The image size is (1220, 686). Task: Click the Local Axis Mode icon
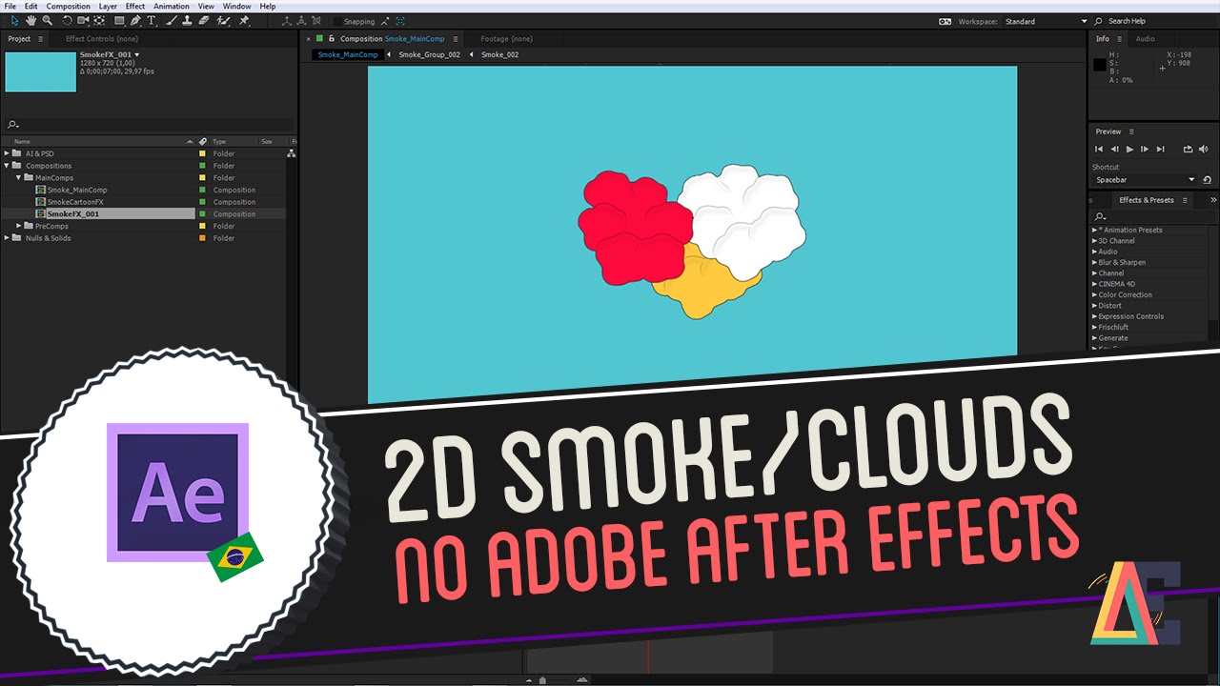[x=287, y=21]
